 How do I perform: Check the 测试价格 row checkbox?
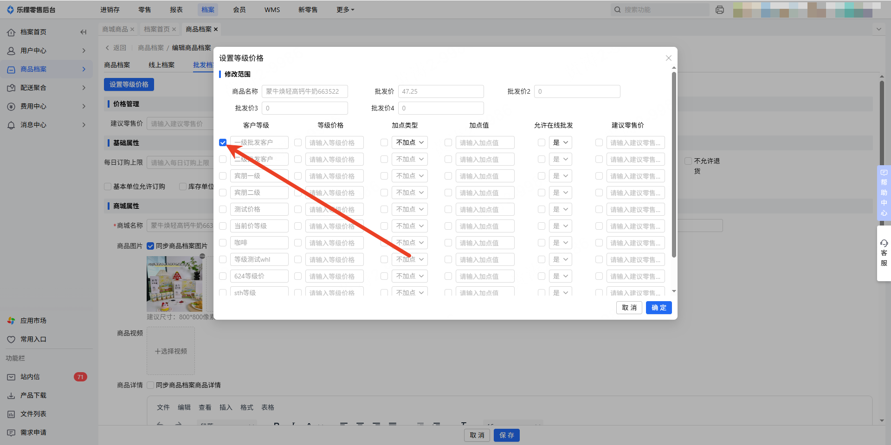coord(223,209)
